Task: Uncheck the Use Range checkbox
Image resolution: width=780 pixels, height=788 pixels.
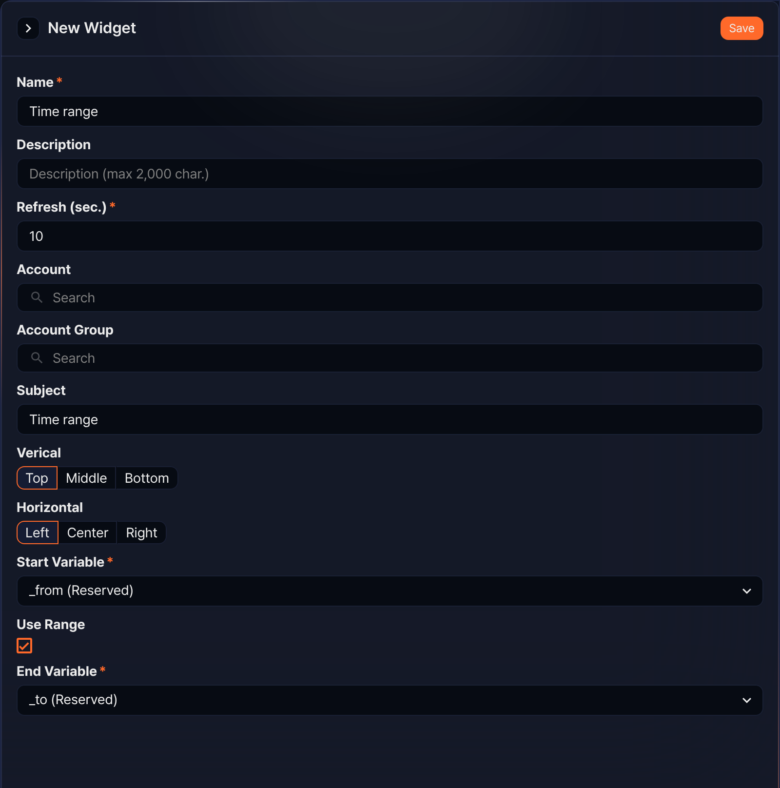Action: [24, 646]
